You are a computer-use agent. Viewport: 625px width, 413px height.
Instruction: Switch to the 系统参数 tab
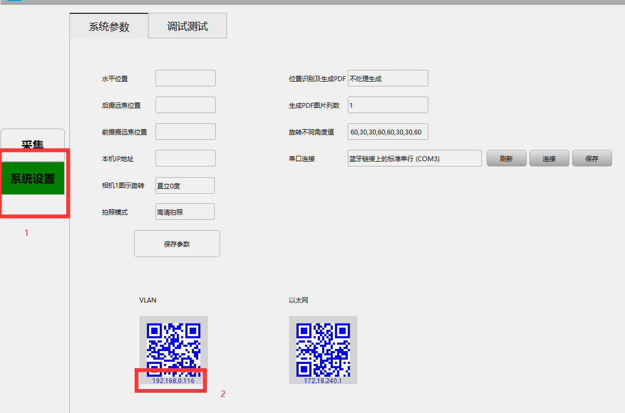point(109,26)
